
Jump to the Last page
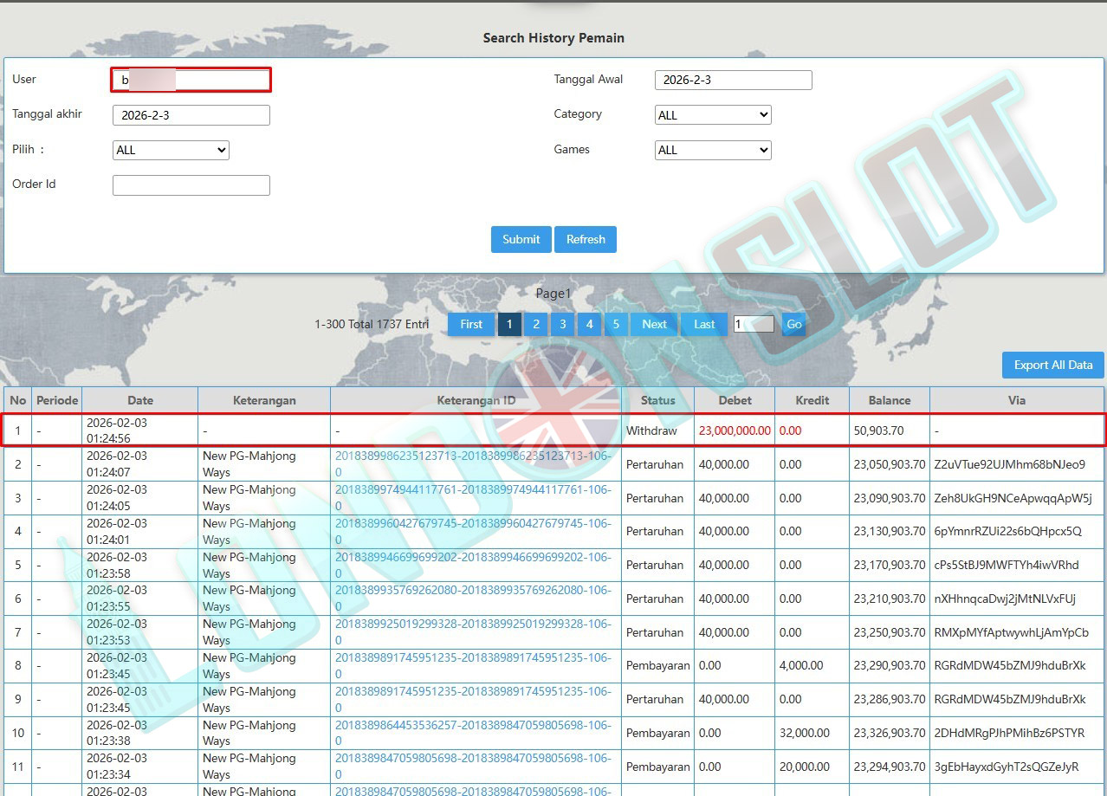[704, 324]
